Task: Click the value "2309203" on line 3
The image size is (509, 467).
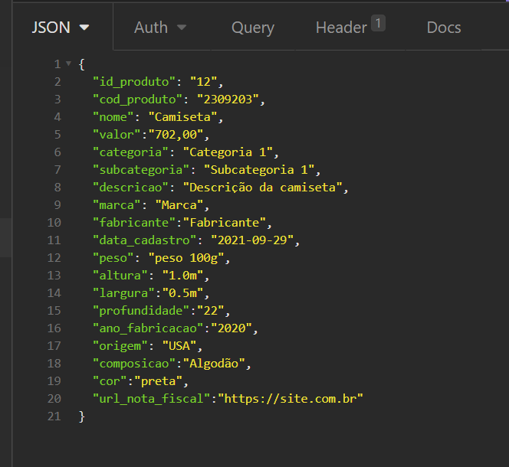Action: click(x=228, y=100)
